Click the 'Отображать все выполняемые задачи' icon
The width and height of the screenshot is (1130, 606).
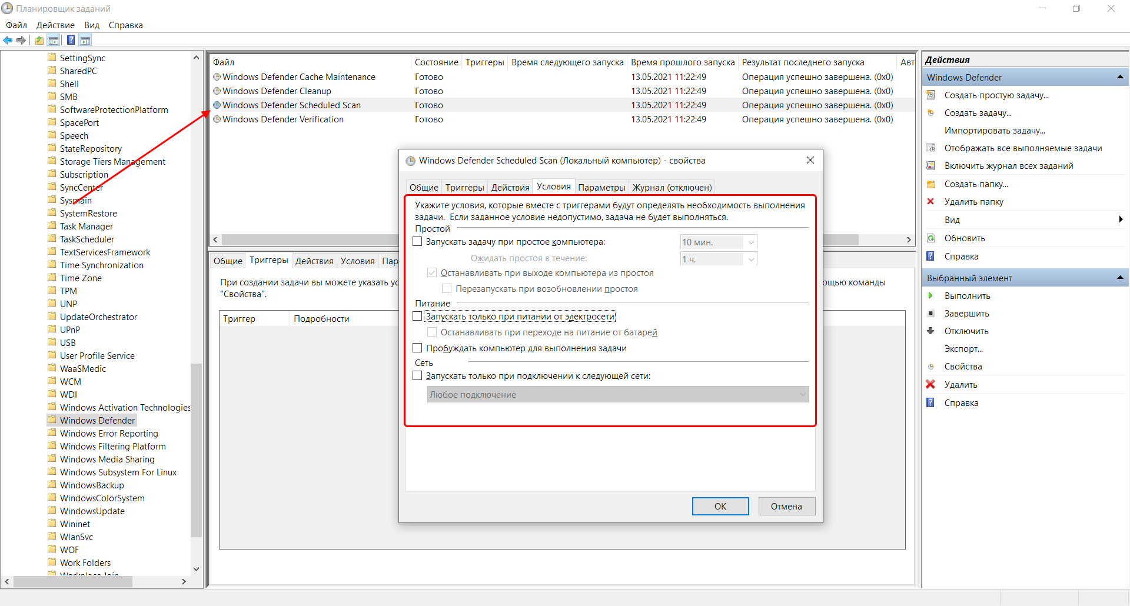point(931,148)
